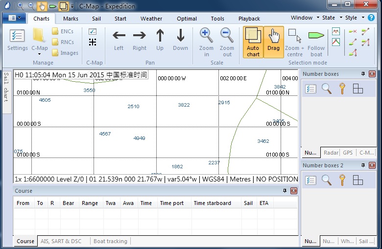Click the key icon in Number boxes panel
This screenshot has height=249, width=382.
(342, 89)
